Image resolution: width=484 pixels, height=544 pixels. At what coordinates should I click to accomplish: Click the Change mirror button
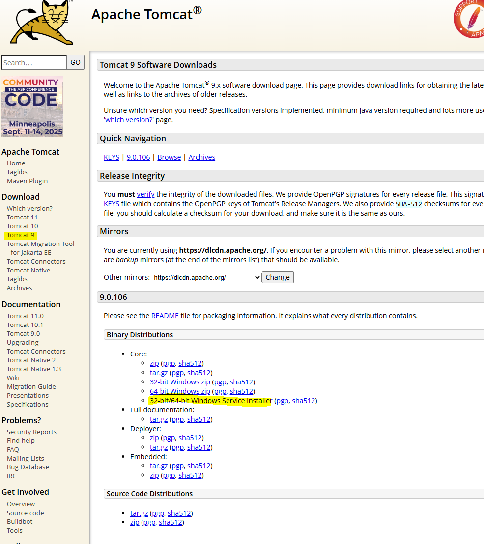pyautogui.click(x=278, y=277)
